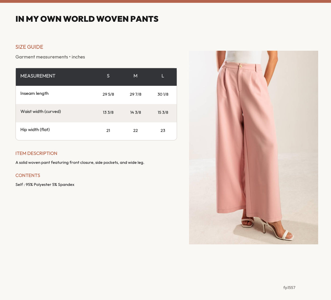Click the 'M' size column header
The width and height of the screenshot is (331, 300).
pyautogui.click(x=135, y=76)
